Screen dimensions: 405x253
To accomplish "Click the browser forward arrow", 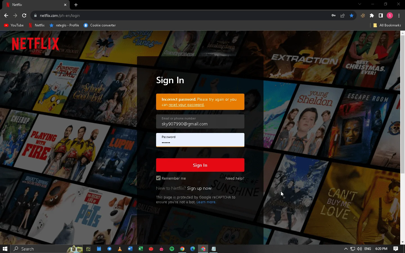I will click(x=15, y=15).
